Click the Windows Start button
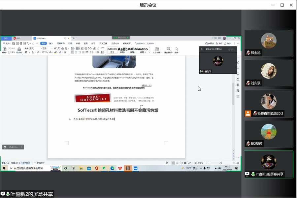This screenshot has height=198, width=297. click(4, 168)
